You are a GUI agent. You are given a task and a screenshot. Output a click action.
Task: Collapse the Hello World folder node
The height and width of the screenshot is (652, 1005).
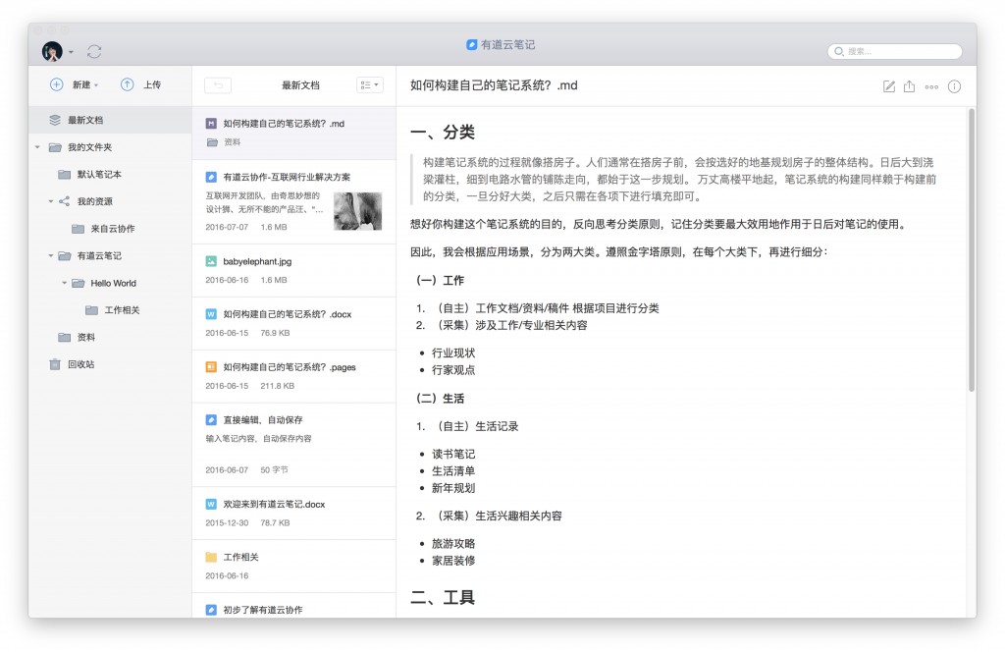tap(64, 283)
